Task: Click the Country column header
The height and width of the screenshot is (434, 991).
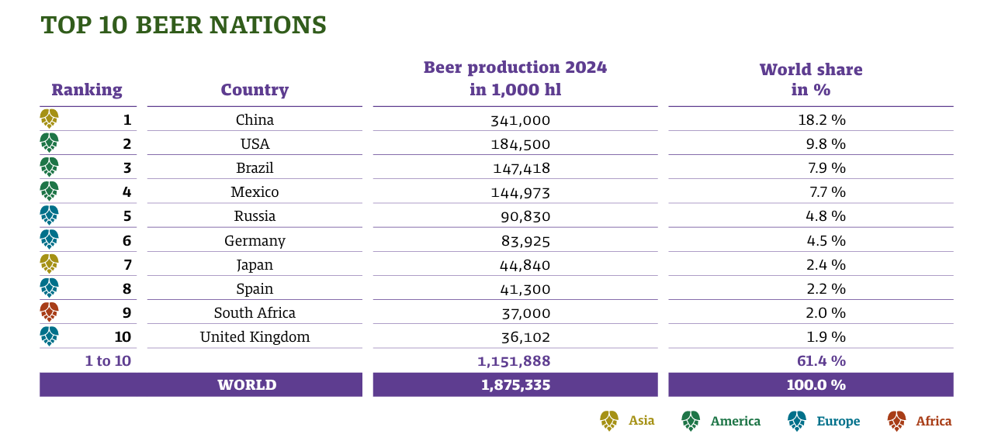Action: pos(255,90)
